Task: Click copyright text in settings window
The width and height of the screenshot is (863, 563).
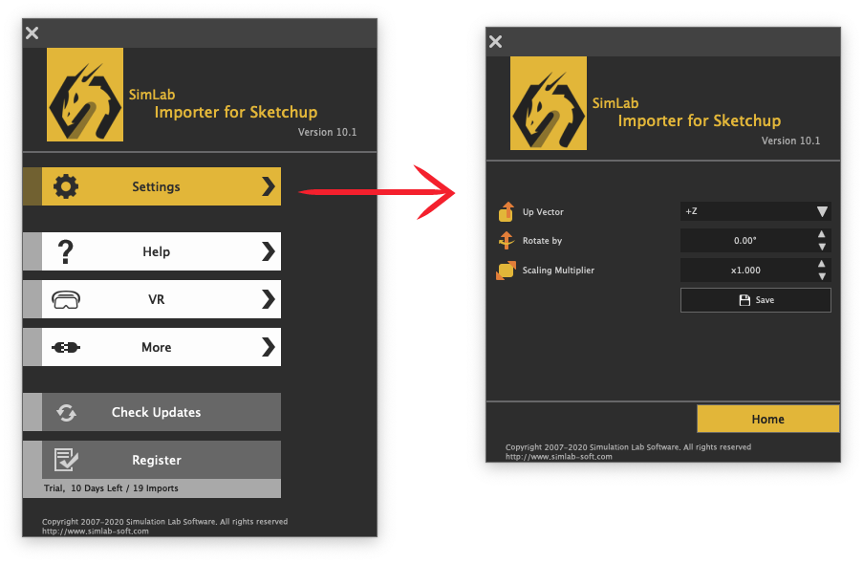Action: [628, 447]
